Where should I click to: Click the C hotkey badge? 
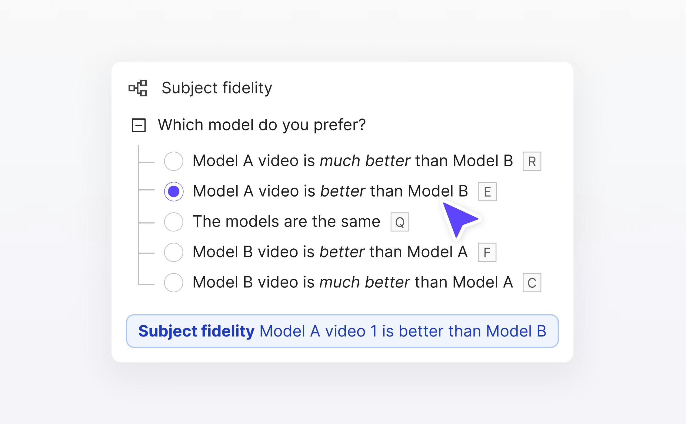point(532,283)
